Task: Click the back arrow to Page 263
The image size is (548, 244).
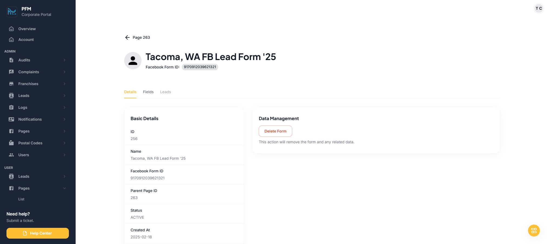Action: tap(127, 37)
